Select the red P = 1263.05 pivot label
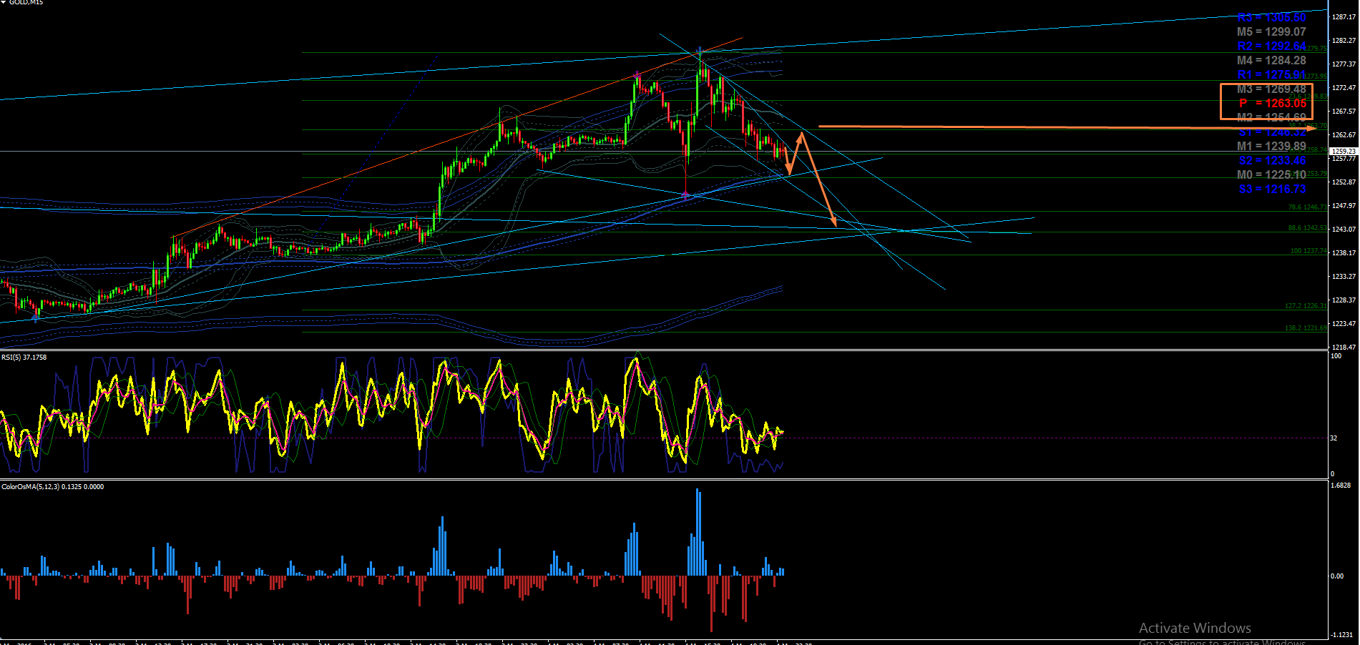This screenshot has height=645, width=1360. 1273,103
